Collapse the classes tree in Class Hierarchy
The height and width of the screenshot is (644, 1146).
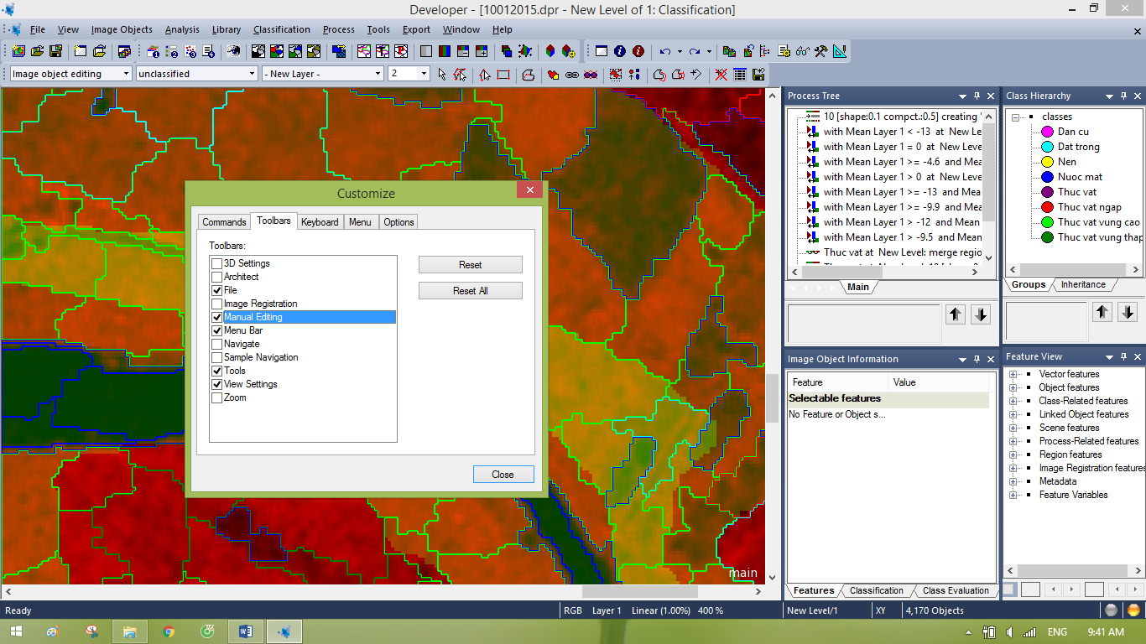click(1015, 117)
